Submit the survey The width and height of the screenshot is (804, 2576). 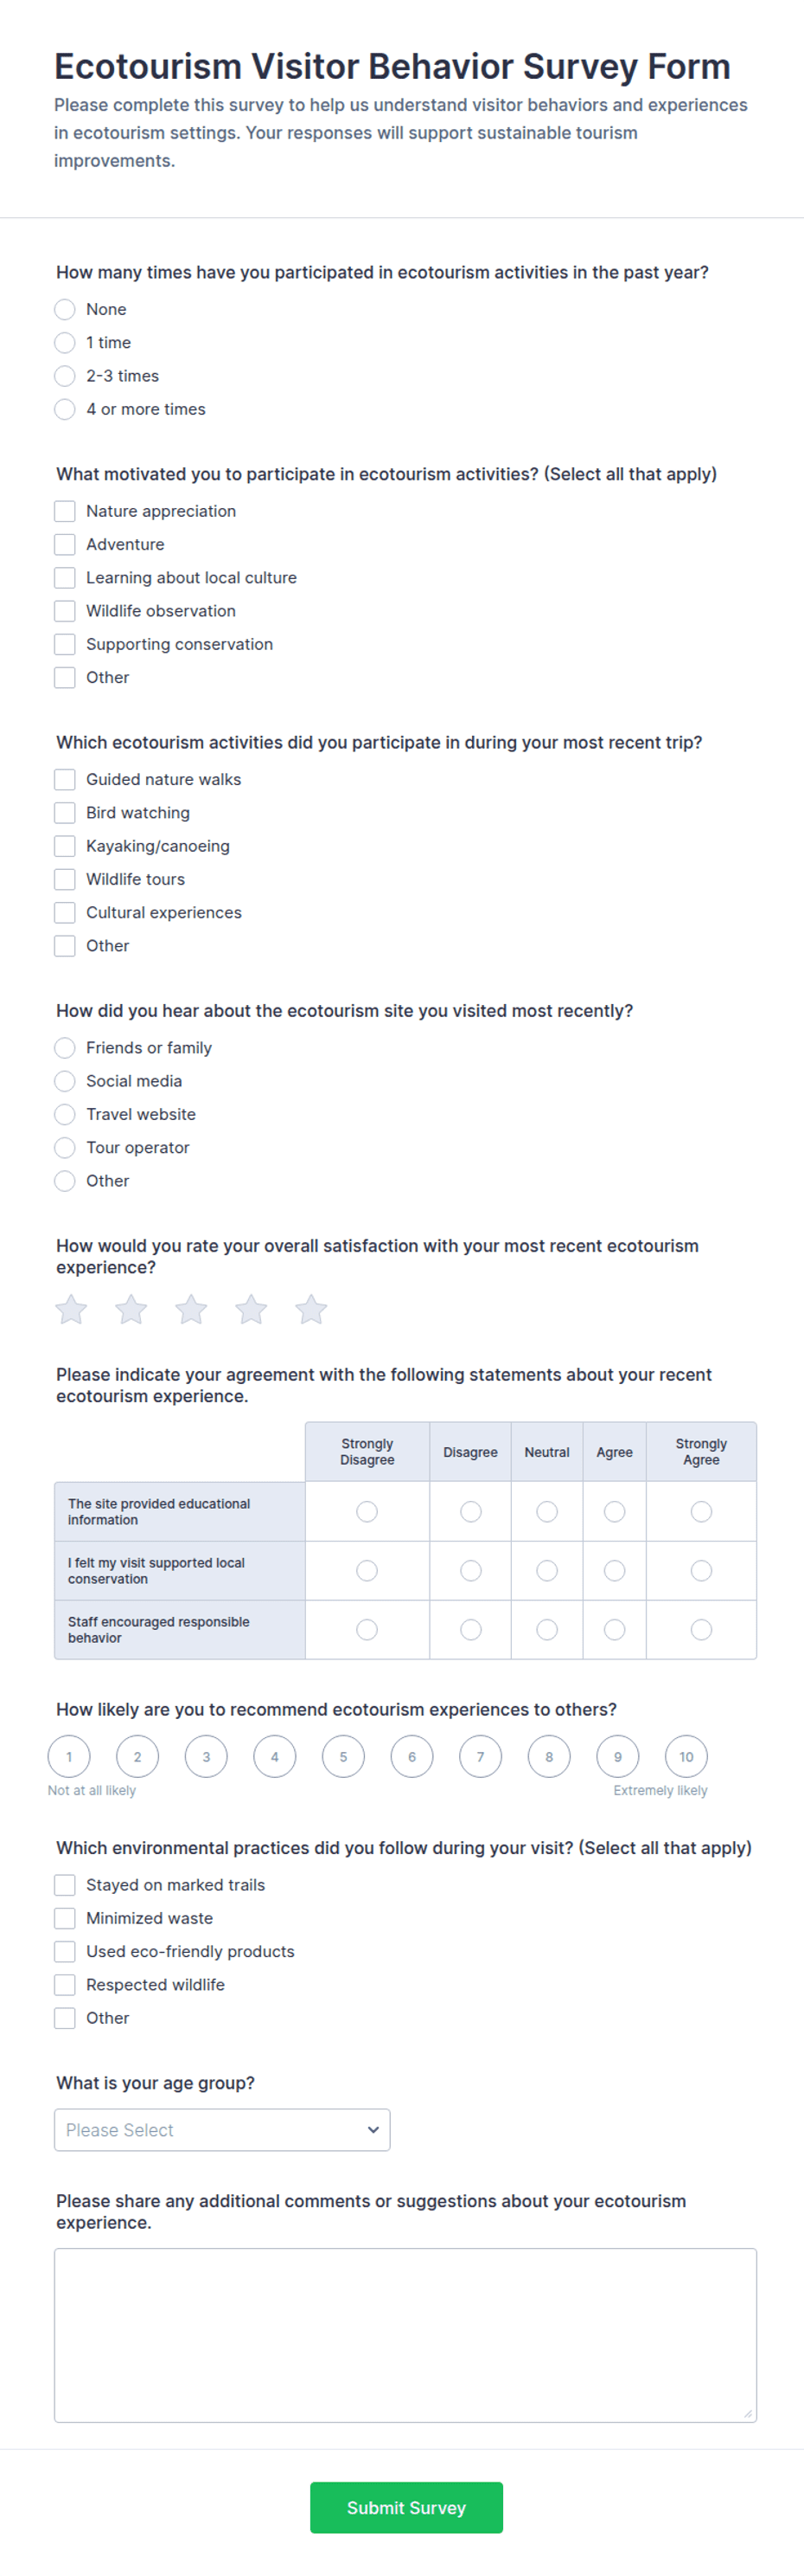pyautogui.click(x=406, y=2507)
